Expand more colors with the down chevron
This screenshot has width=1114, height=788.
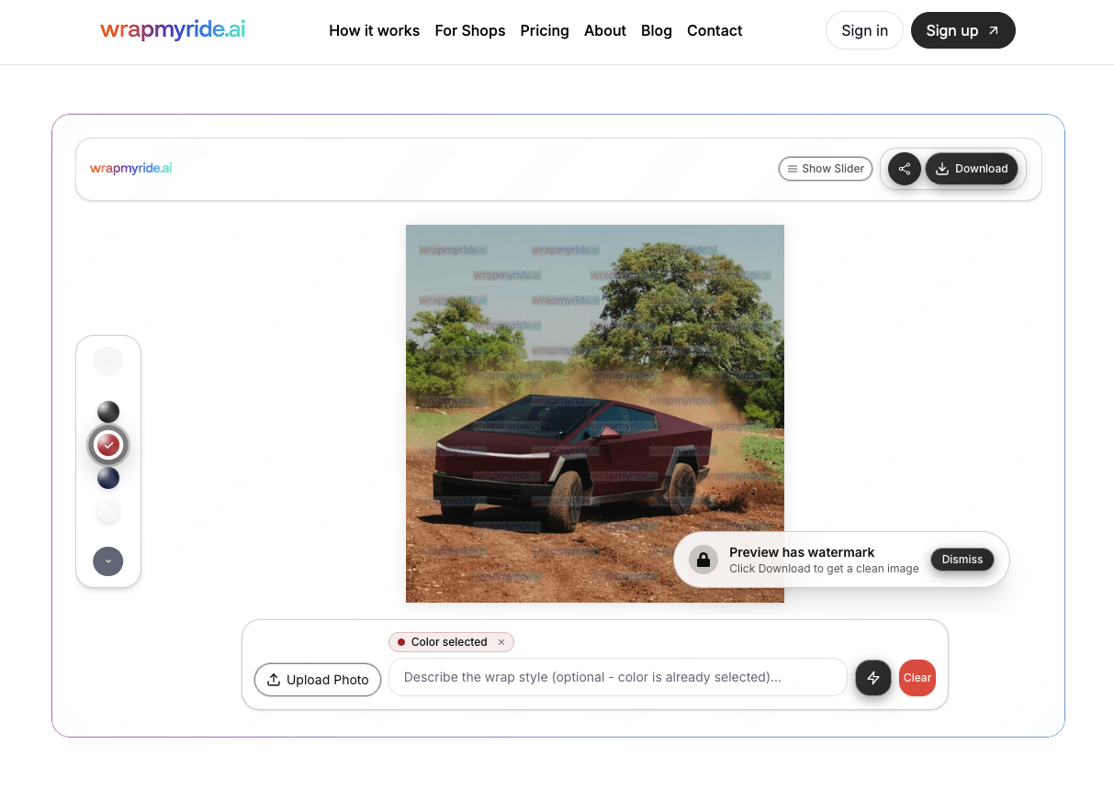click(x=108, y=560)
